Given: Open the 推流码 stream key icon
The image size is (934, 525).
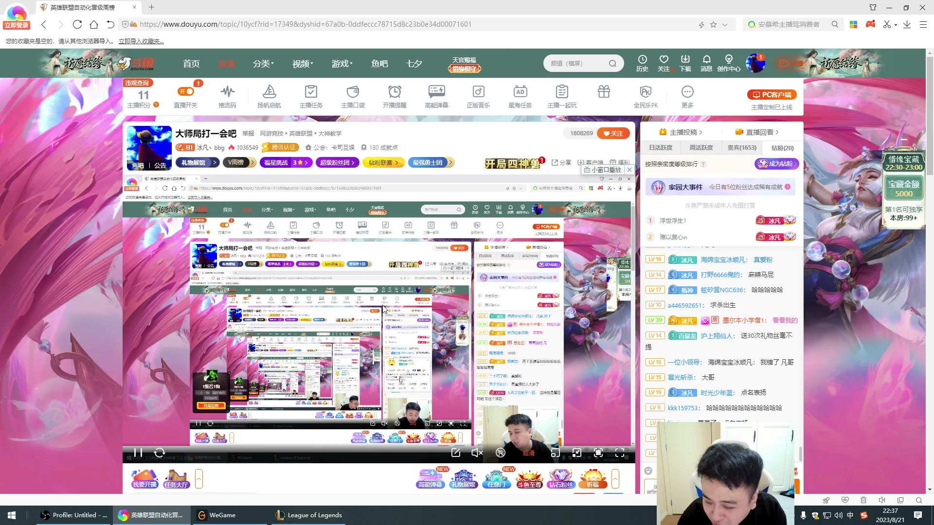Looking at the screenshot, I should 227,96.
